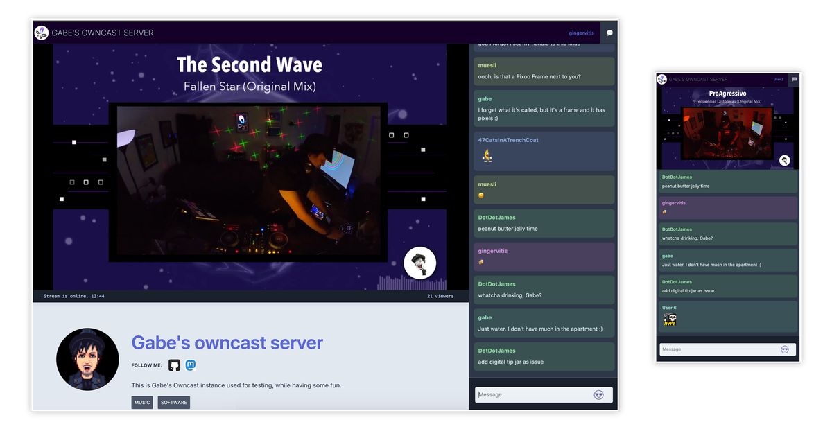The image size is (832, 438).
Task: Open Gabe's Mastodon profile via the follow icon
Action: pos(190,365)
